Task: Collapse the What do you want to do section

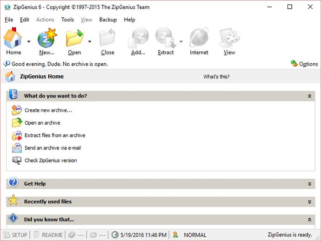Action: 309,96
